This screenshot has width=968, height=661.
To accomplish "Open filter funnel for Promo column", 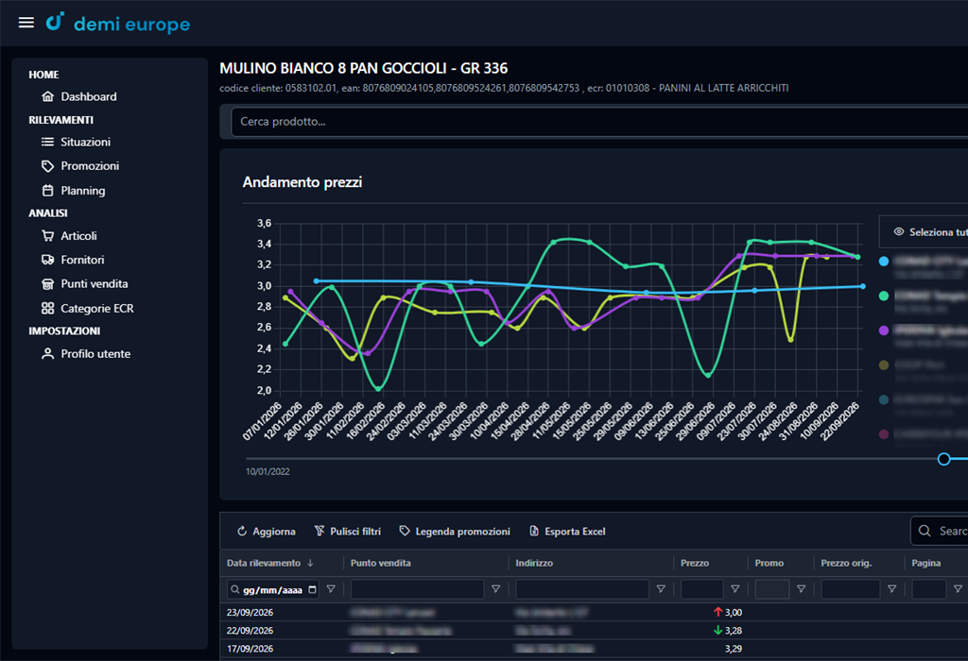I will 801,589.
